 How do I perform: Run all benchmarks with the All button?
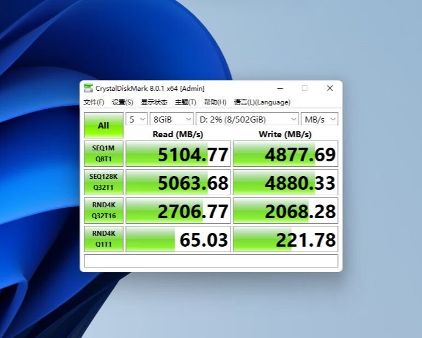point(103,125)
